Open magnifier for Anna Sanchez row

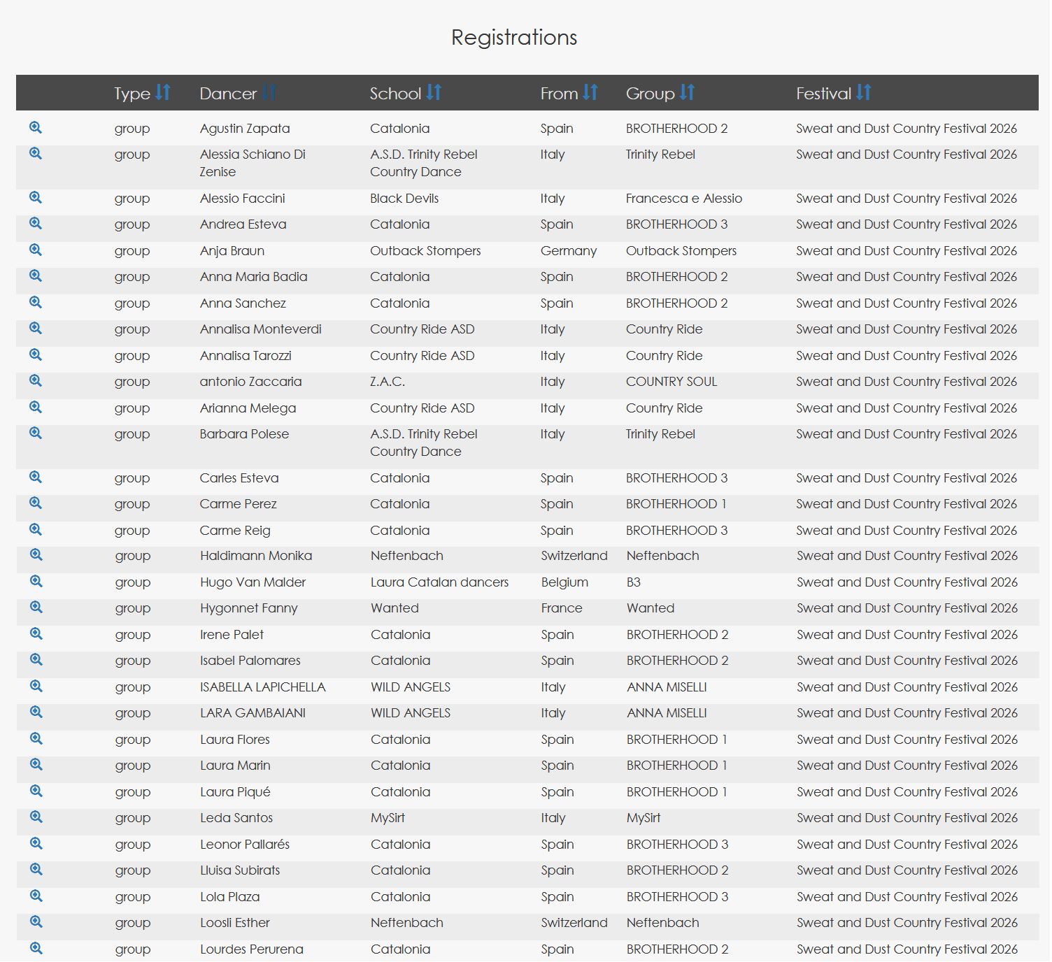36,302
